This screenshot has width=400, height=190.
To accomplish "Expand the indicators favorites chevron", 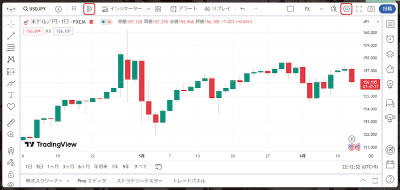I will [x=148, y=9].
